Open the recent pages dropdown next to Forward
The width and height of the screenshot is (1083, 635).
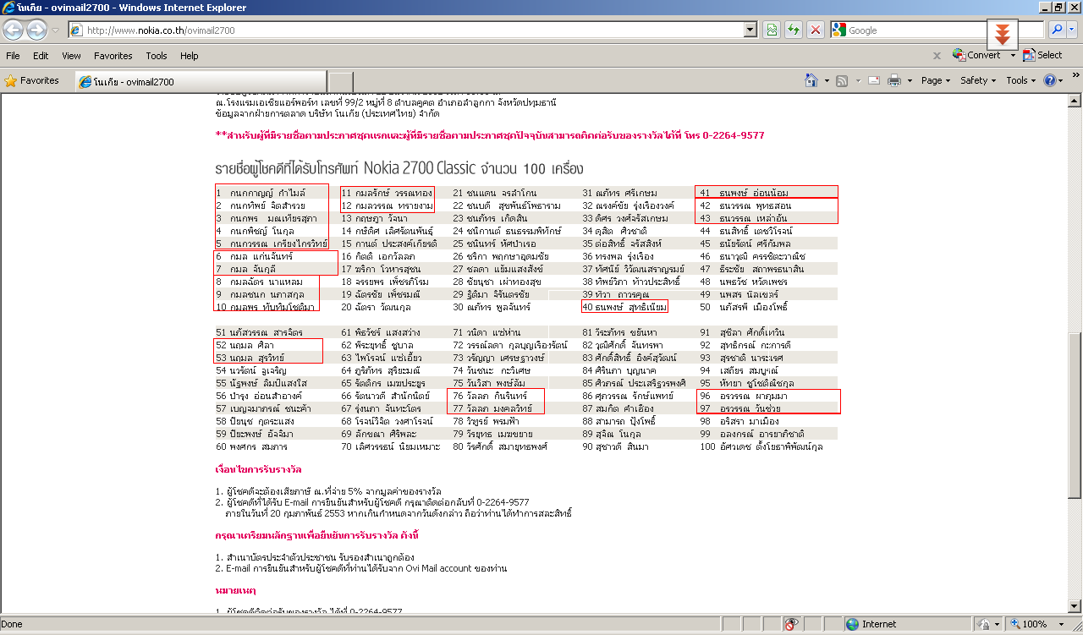(x=55, y=30)
